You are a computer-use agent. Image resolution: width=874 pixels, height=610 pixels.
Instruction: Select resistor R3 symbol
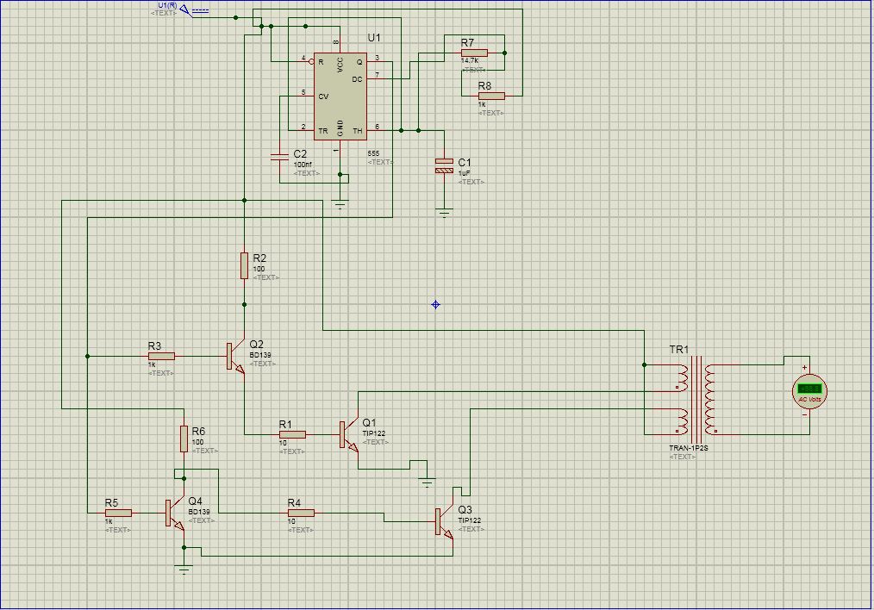click(x=161, y=356)
